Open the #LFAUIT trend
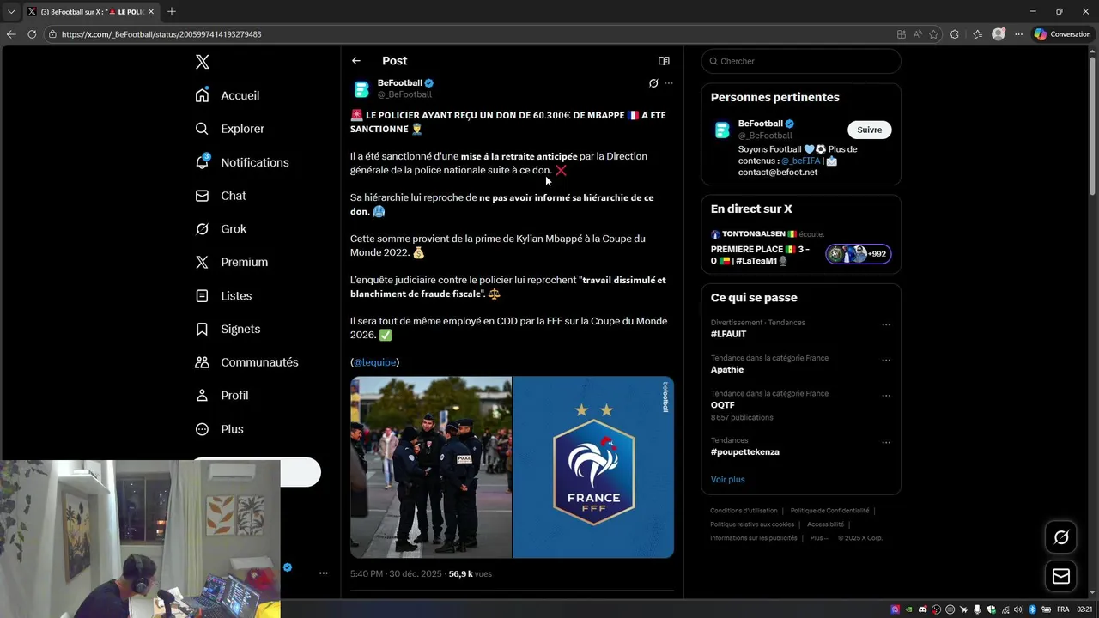 (729, 334)
